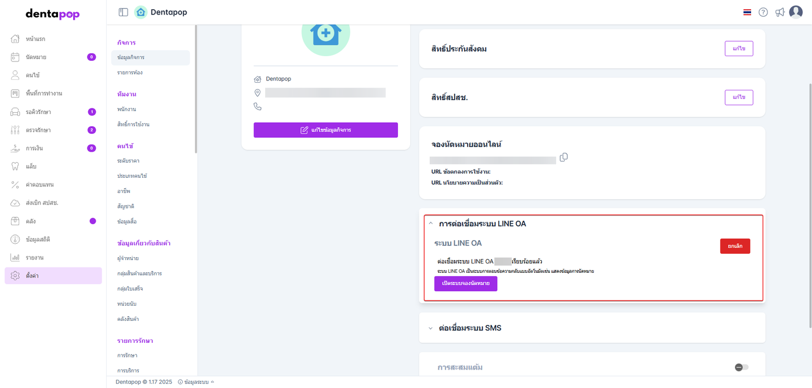812x388 pixels.
Task: Click the home icon beside หน้าแรก
Action: [x=16, y=39]
